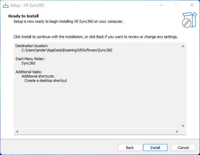Screen dimensions: 200x155
Task: Click the installer box and disc icon
Action: [x=189, y=20]
